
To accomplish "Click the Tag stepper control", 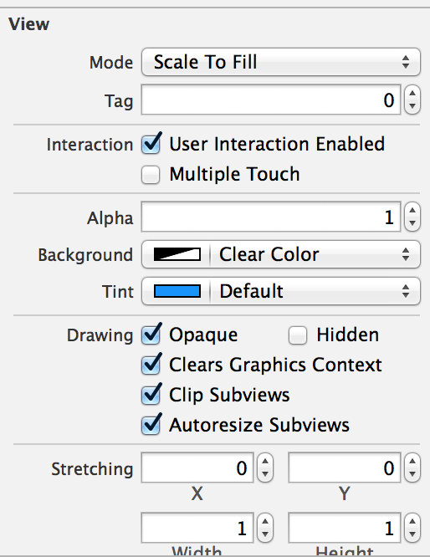I will (x=412, y=100).
